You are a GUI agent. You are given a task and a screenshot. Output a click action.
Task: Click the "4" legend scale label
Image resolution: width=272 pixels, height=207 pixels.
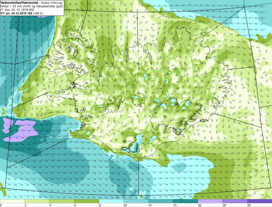pyautogui.click(x=50, y=205)
